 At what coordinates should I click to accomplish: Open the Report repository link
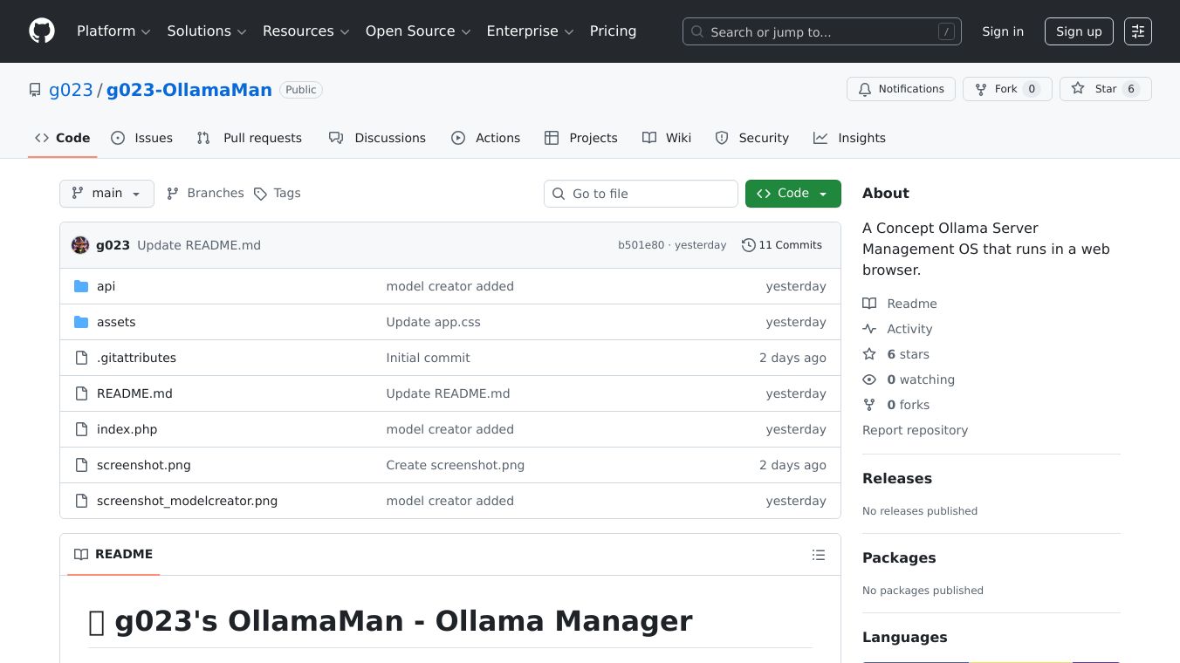click(915, 430)
